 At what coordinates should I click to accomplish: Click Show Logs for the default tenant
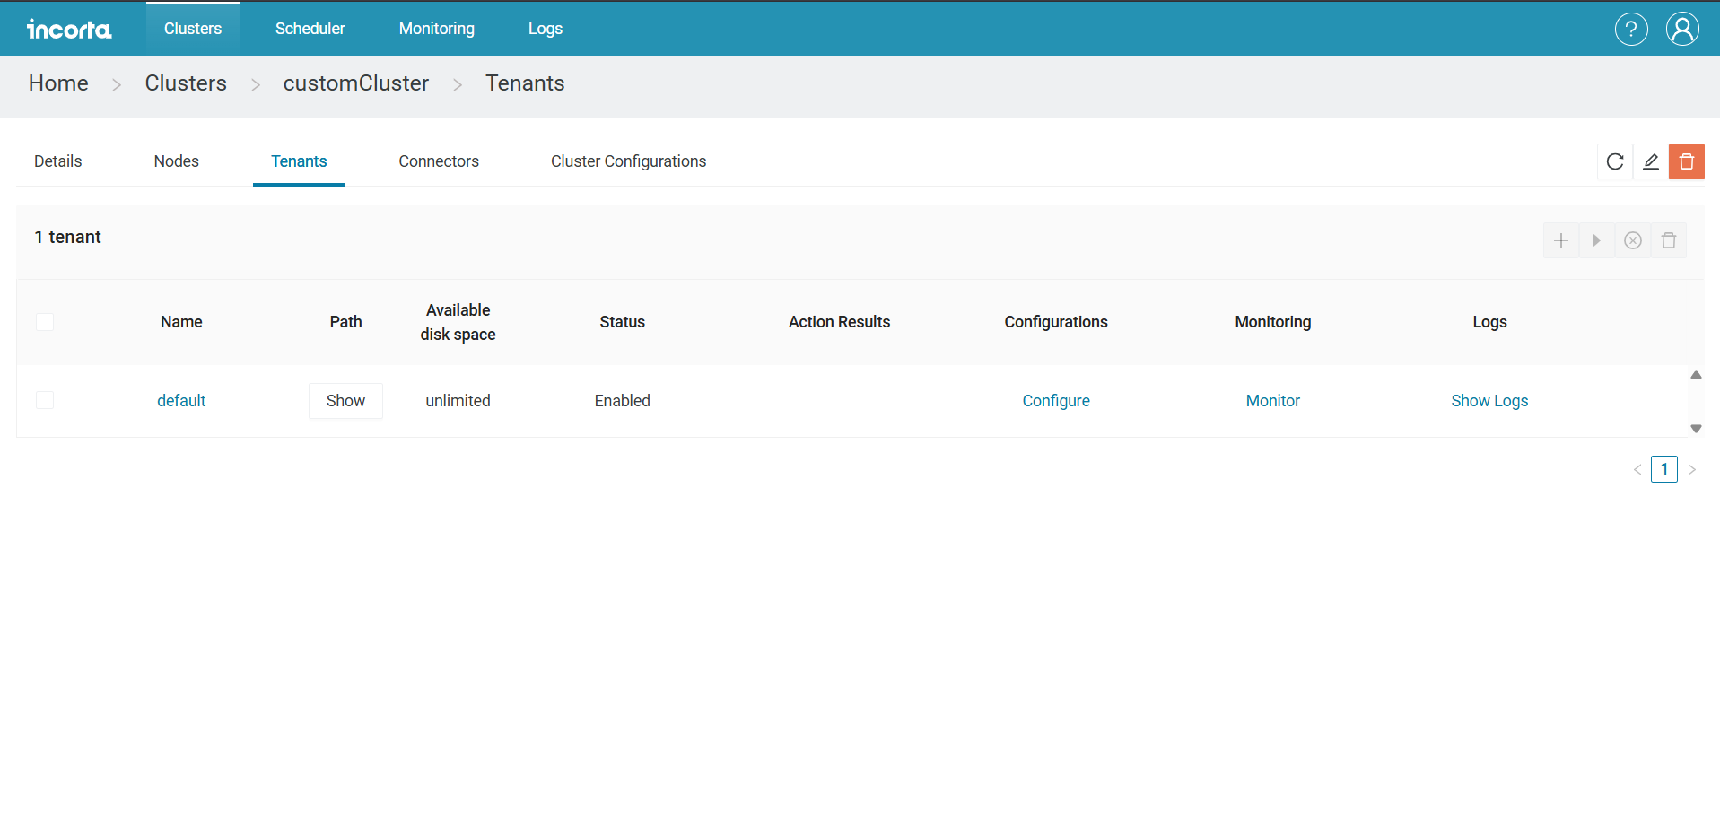click(x=1489, y=400)
